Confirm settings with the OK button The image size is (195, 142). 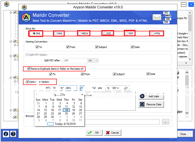94,133
